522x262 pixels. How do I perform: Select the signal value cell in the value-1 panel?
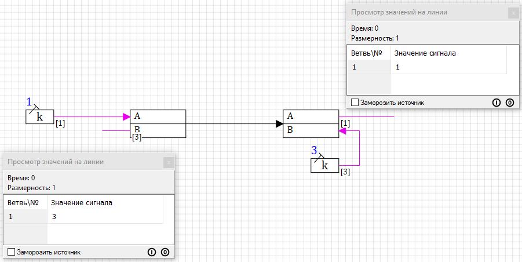[448, 67]
